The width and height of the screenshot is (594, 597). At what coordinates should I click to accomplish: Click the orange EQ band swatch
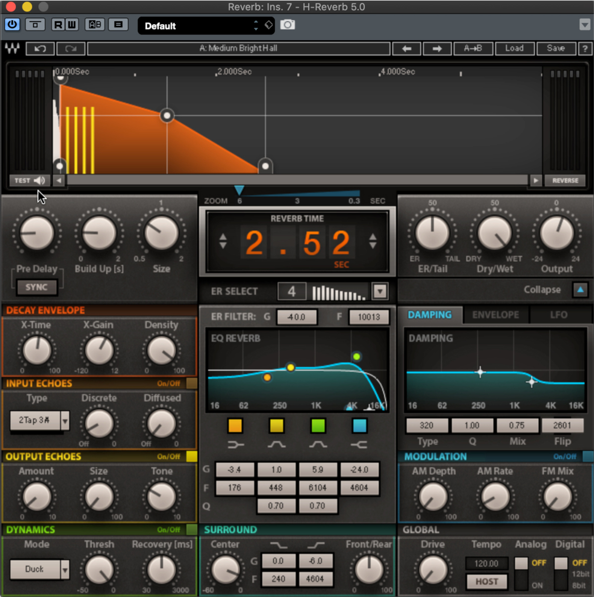click(235, 426)
